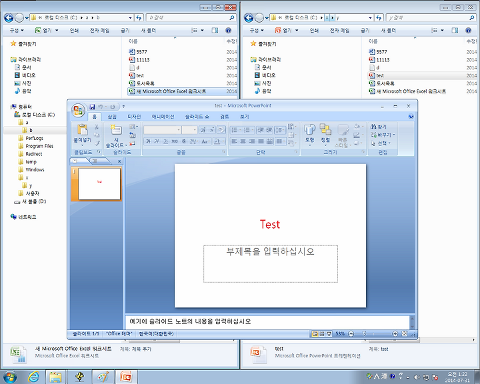Click the Cut scissors icon

(x=97, y=127)
